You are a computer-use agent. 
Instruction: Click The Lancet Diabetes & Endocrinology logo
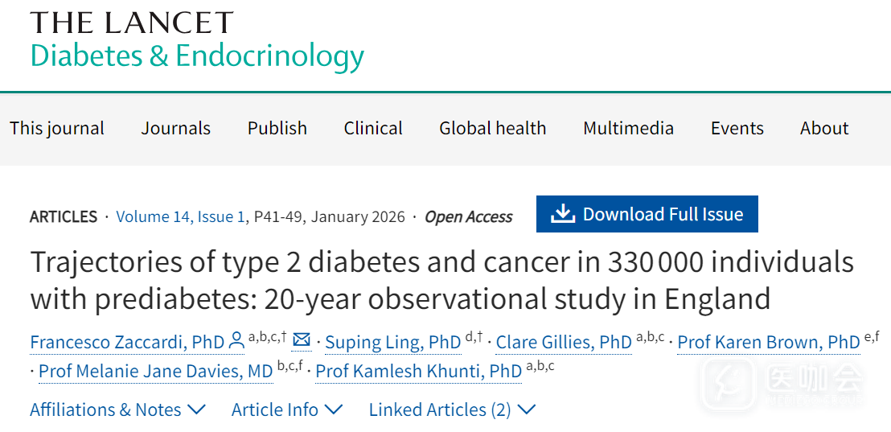click(197, 40)
